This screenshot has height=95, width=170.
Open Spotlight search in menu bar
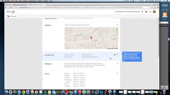click(x=164, y=1)
